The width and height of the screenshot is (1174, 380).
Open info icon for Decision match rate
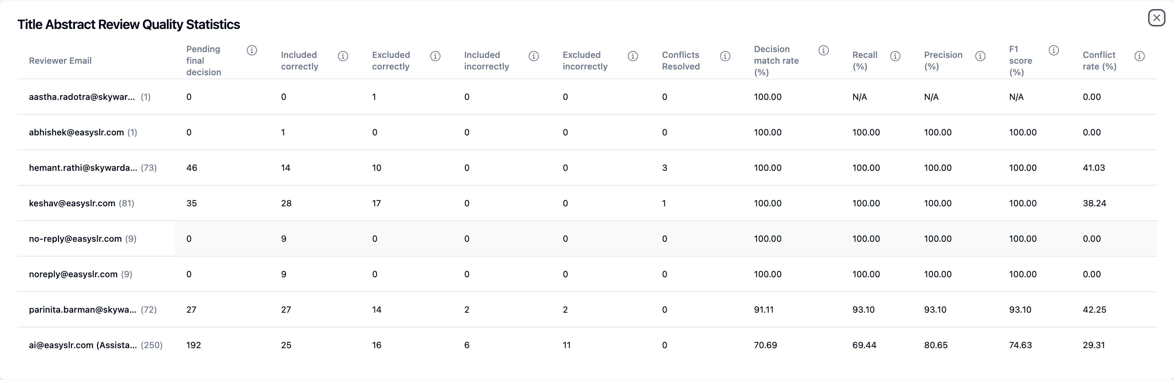coord(824,50)
